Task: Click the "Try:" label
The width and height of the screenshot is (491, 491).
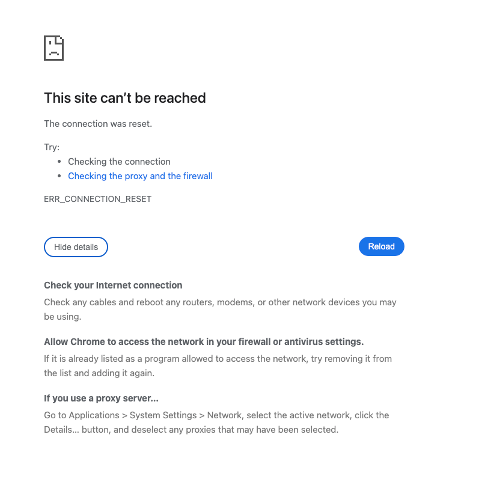Action: [x=52, y=147]
